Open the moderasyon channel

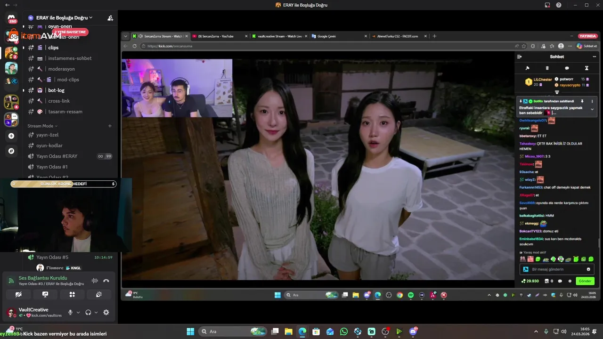61,69
